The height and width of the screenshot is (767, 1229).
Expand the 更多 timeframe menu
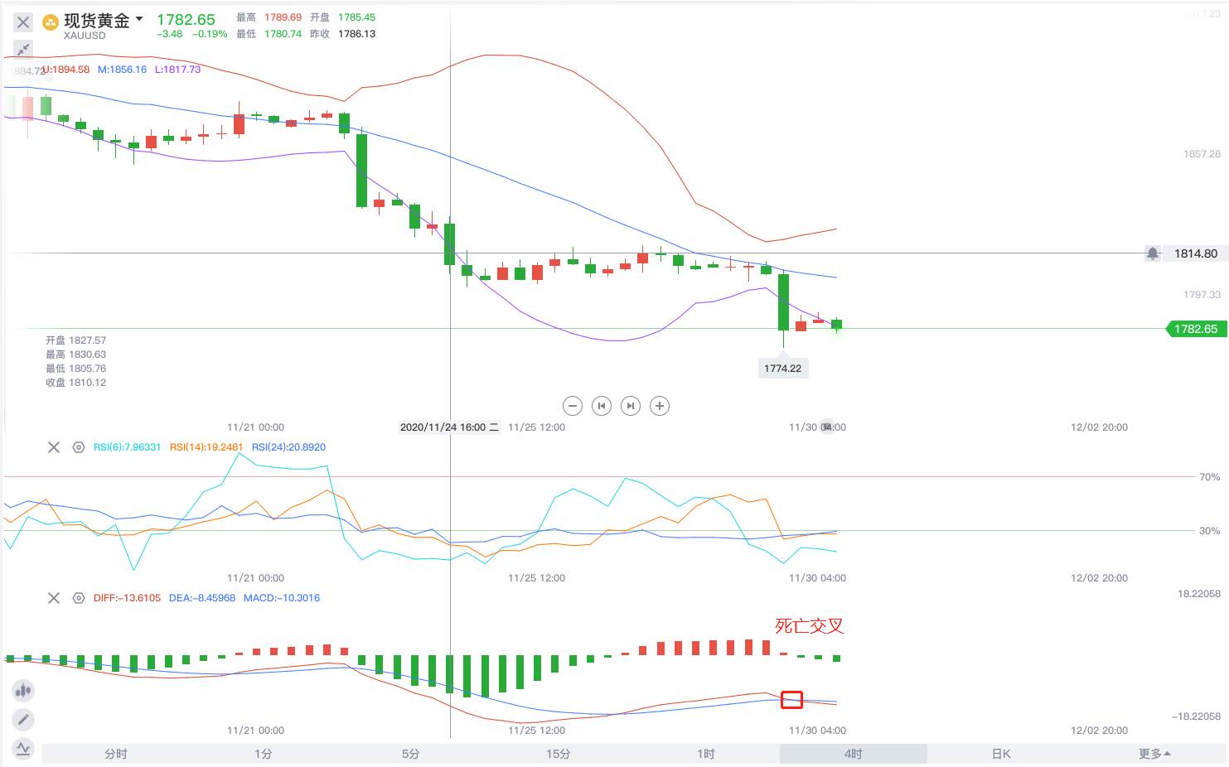pyautogui.click(x=1154, y=754)
